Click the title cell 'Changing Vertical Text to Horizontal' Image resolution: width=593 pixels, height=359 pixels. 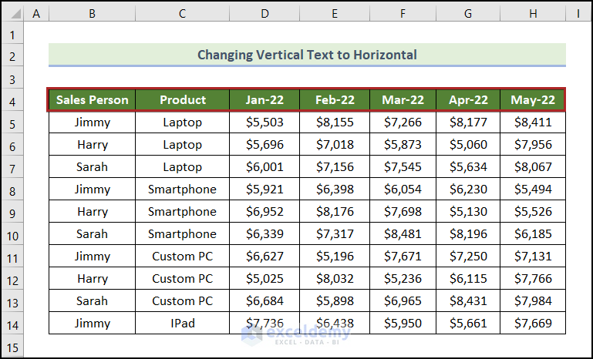[x=307, y=55]
